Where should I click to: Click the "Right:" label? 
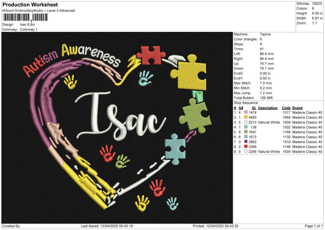point(238,59)
